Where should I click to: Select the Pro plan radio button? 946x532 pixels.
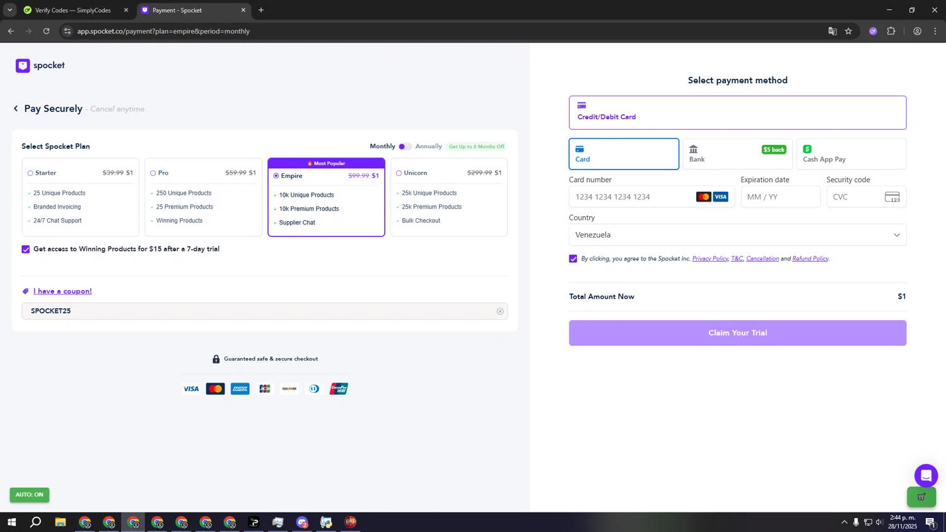click(153, 173)
